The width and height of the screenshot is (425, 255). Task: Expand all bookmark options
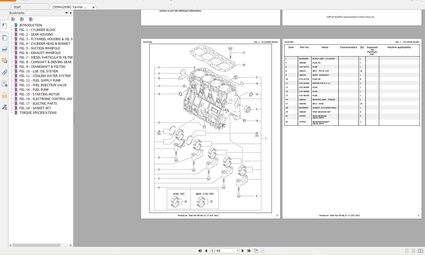[66, 13]
